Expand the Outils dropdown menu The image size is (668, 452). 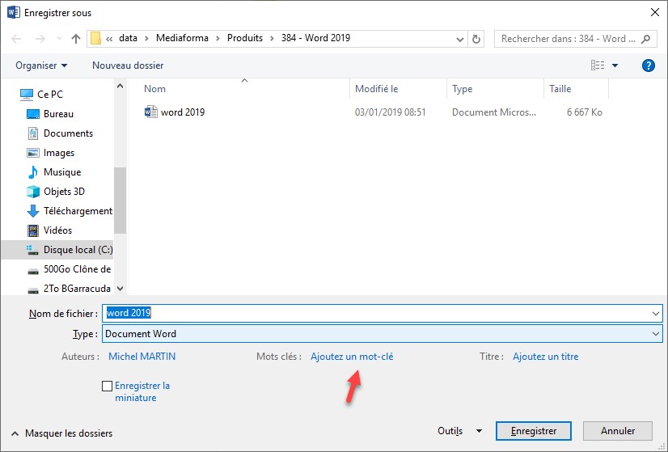click(459, 431)
